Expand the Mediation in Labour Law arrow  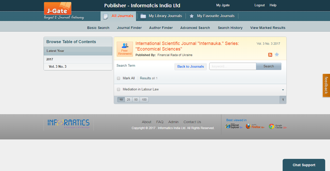click(x=283, y=90)
